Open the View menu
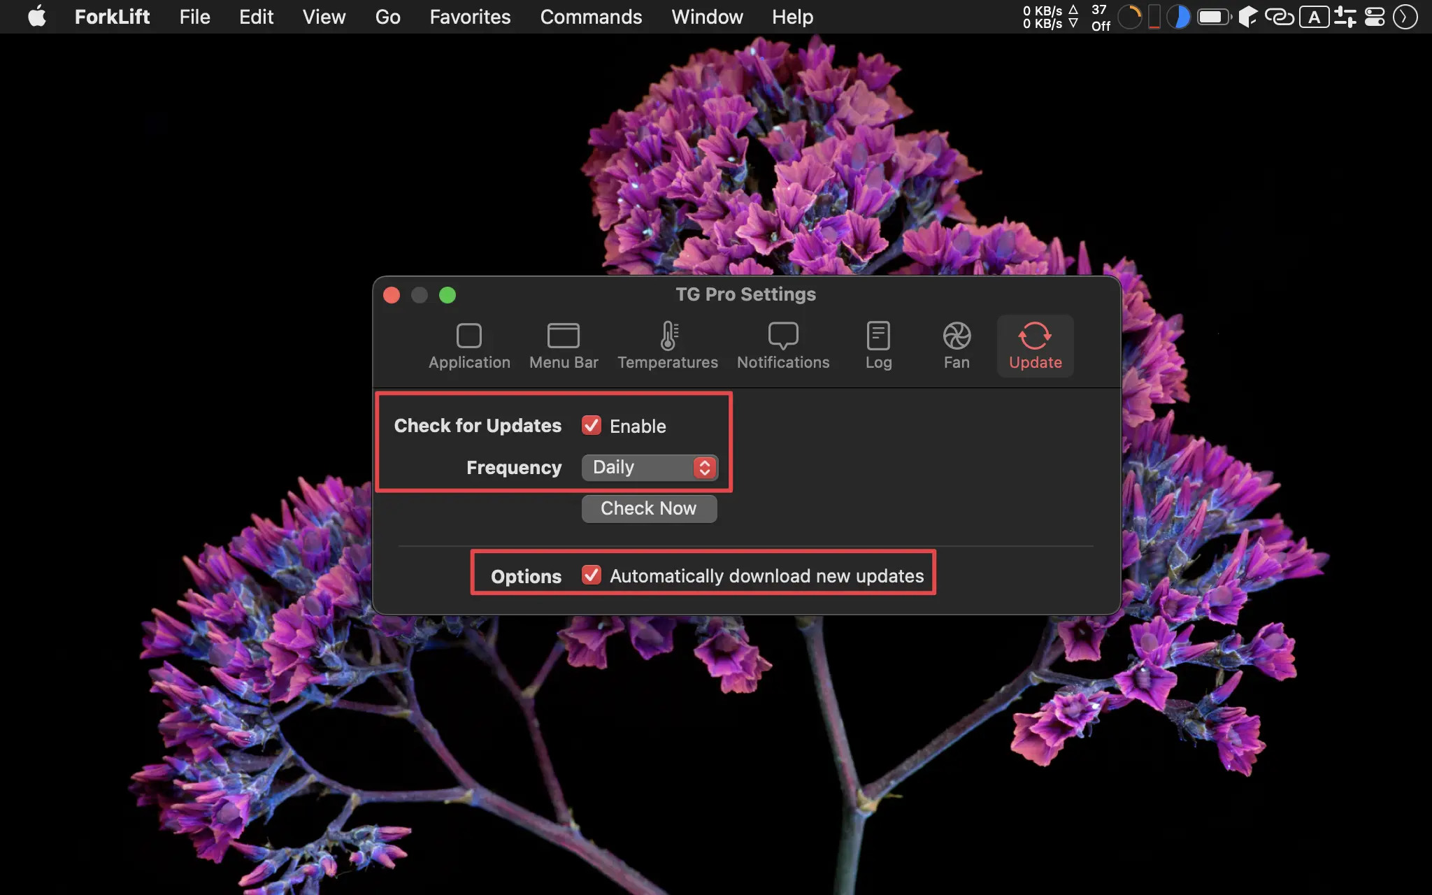The image size is (1432, 895). point(324,17)
